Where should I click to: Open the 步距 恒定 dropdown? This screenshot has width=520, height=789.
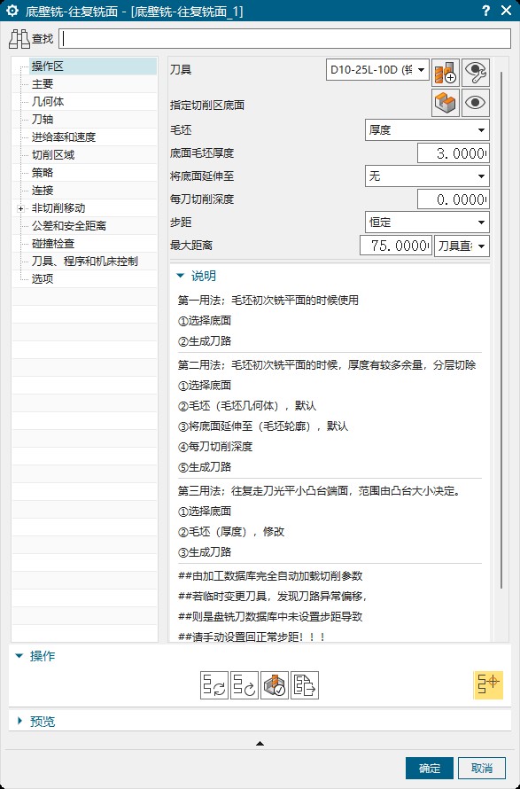click(427, 222)
